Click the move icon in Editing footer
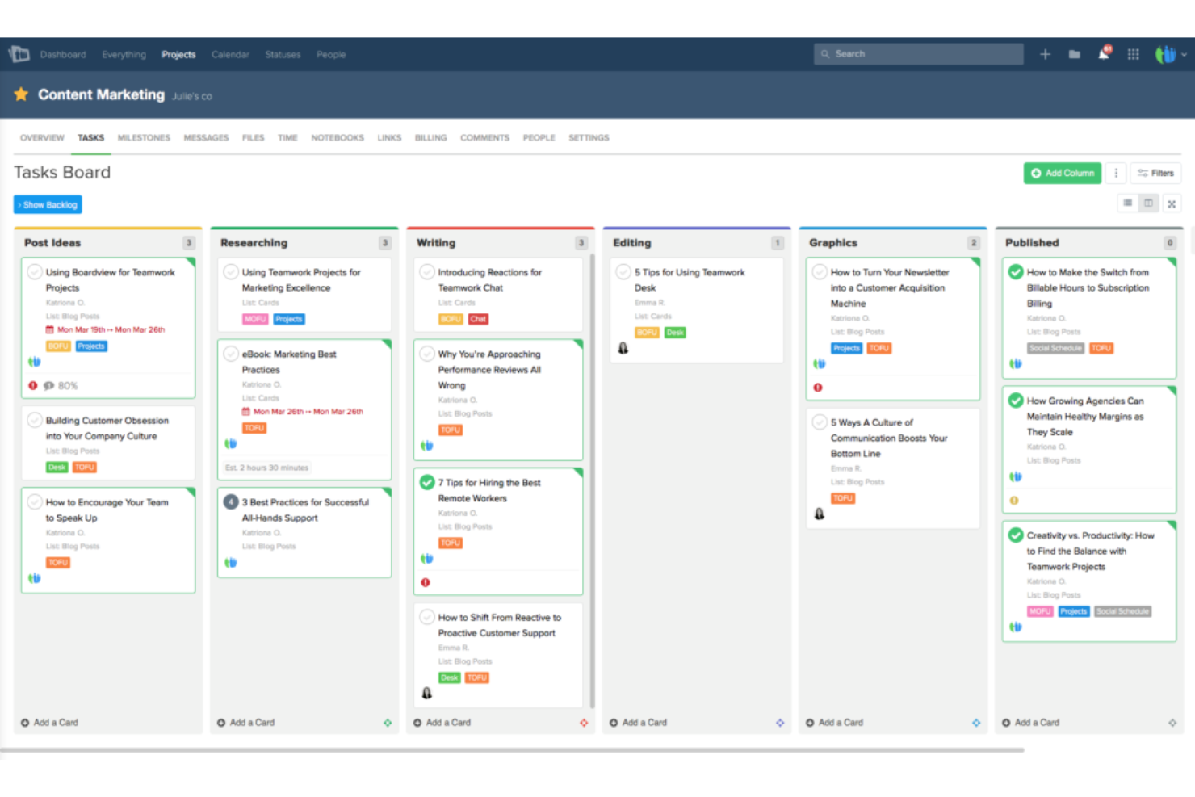This screenshot has height=797, width=1195. (x=780, y=723)
